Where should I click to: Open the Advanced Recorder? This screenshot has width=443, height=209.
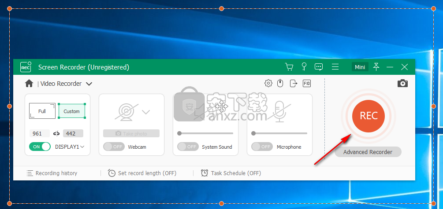[x=368, y=152]
